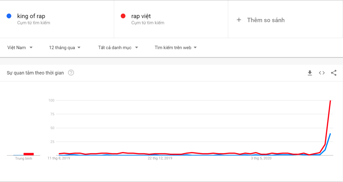This screenshot has width=343, height=182.
Task: Click the 3 thg 5, 2020 axis label
Action: tap(261, 158)
